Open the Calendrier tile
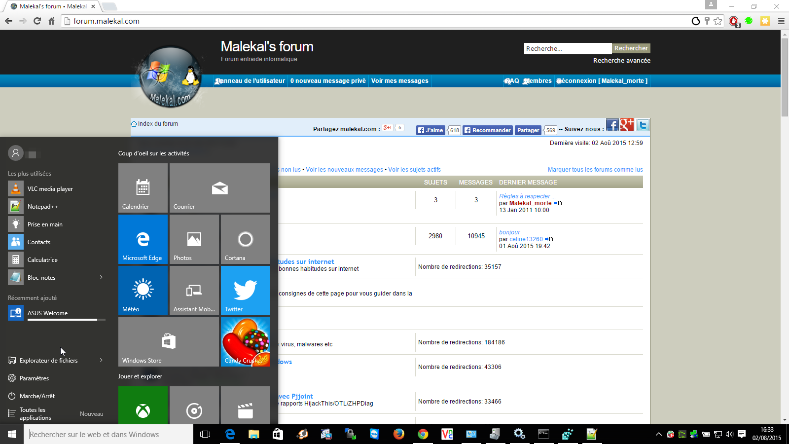Screen dimensions: 789x444 (x=143, y=188)
